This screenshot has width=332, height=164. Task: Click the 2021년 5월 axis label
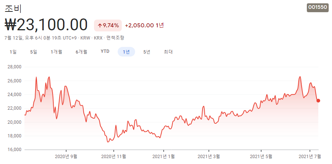pyautogui.click(x=261, y=156)
